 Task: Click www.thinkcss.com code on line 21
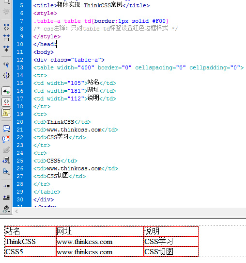(x=74, y=130)
